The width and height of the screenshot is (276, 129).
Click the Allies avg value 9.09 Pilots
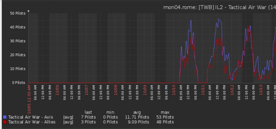138,122
